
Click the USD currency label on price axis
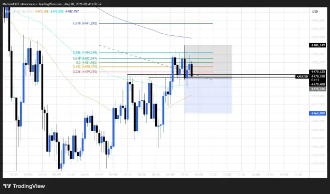click(315, 12)
